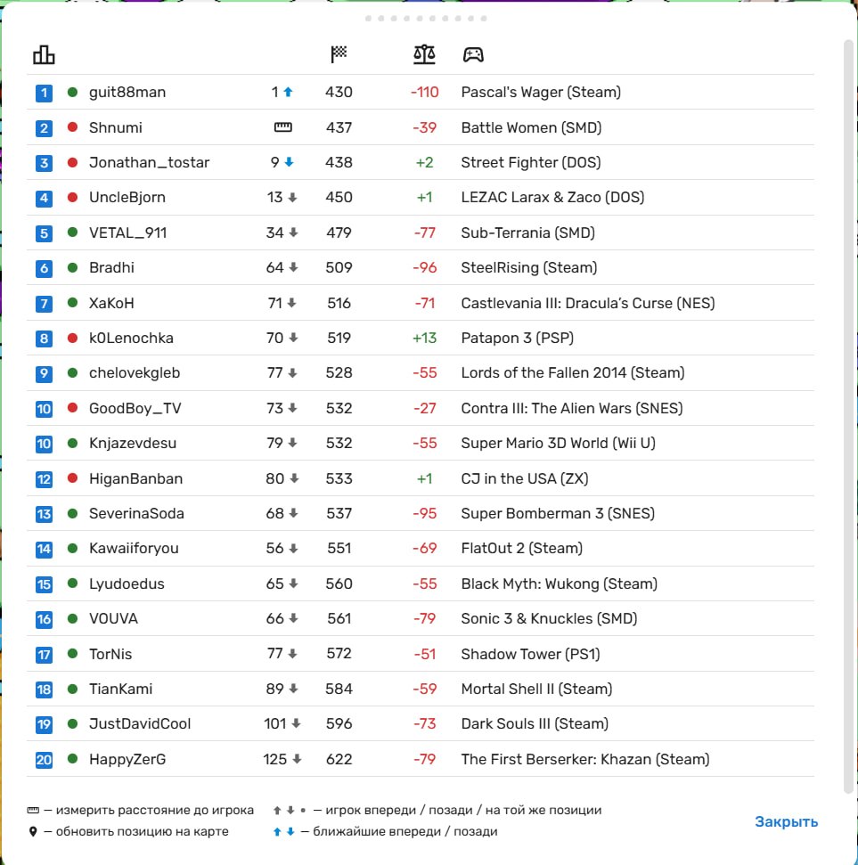Click the gamepad controller column icon
The image size is (858, 865).
coord(473,54)
